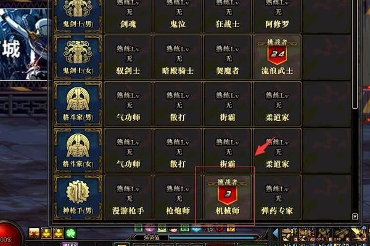Choose the 弹药专家 subclass cell
This screenshot has width=370, height=246.
click(277, 197)
